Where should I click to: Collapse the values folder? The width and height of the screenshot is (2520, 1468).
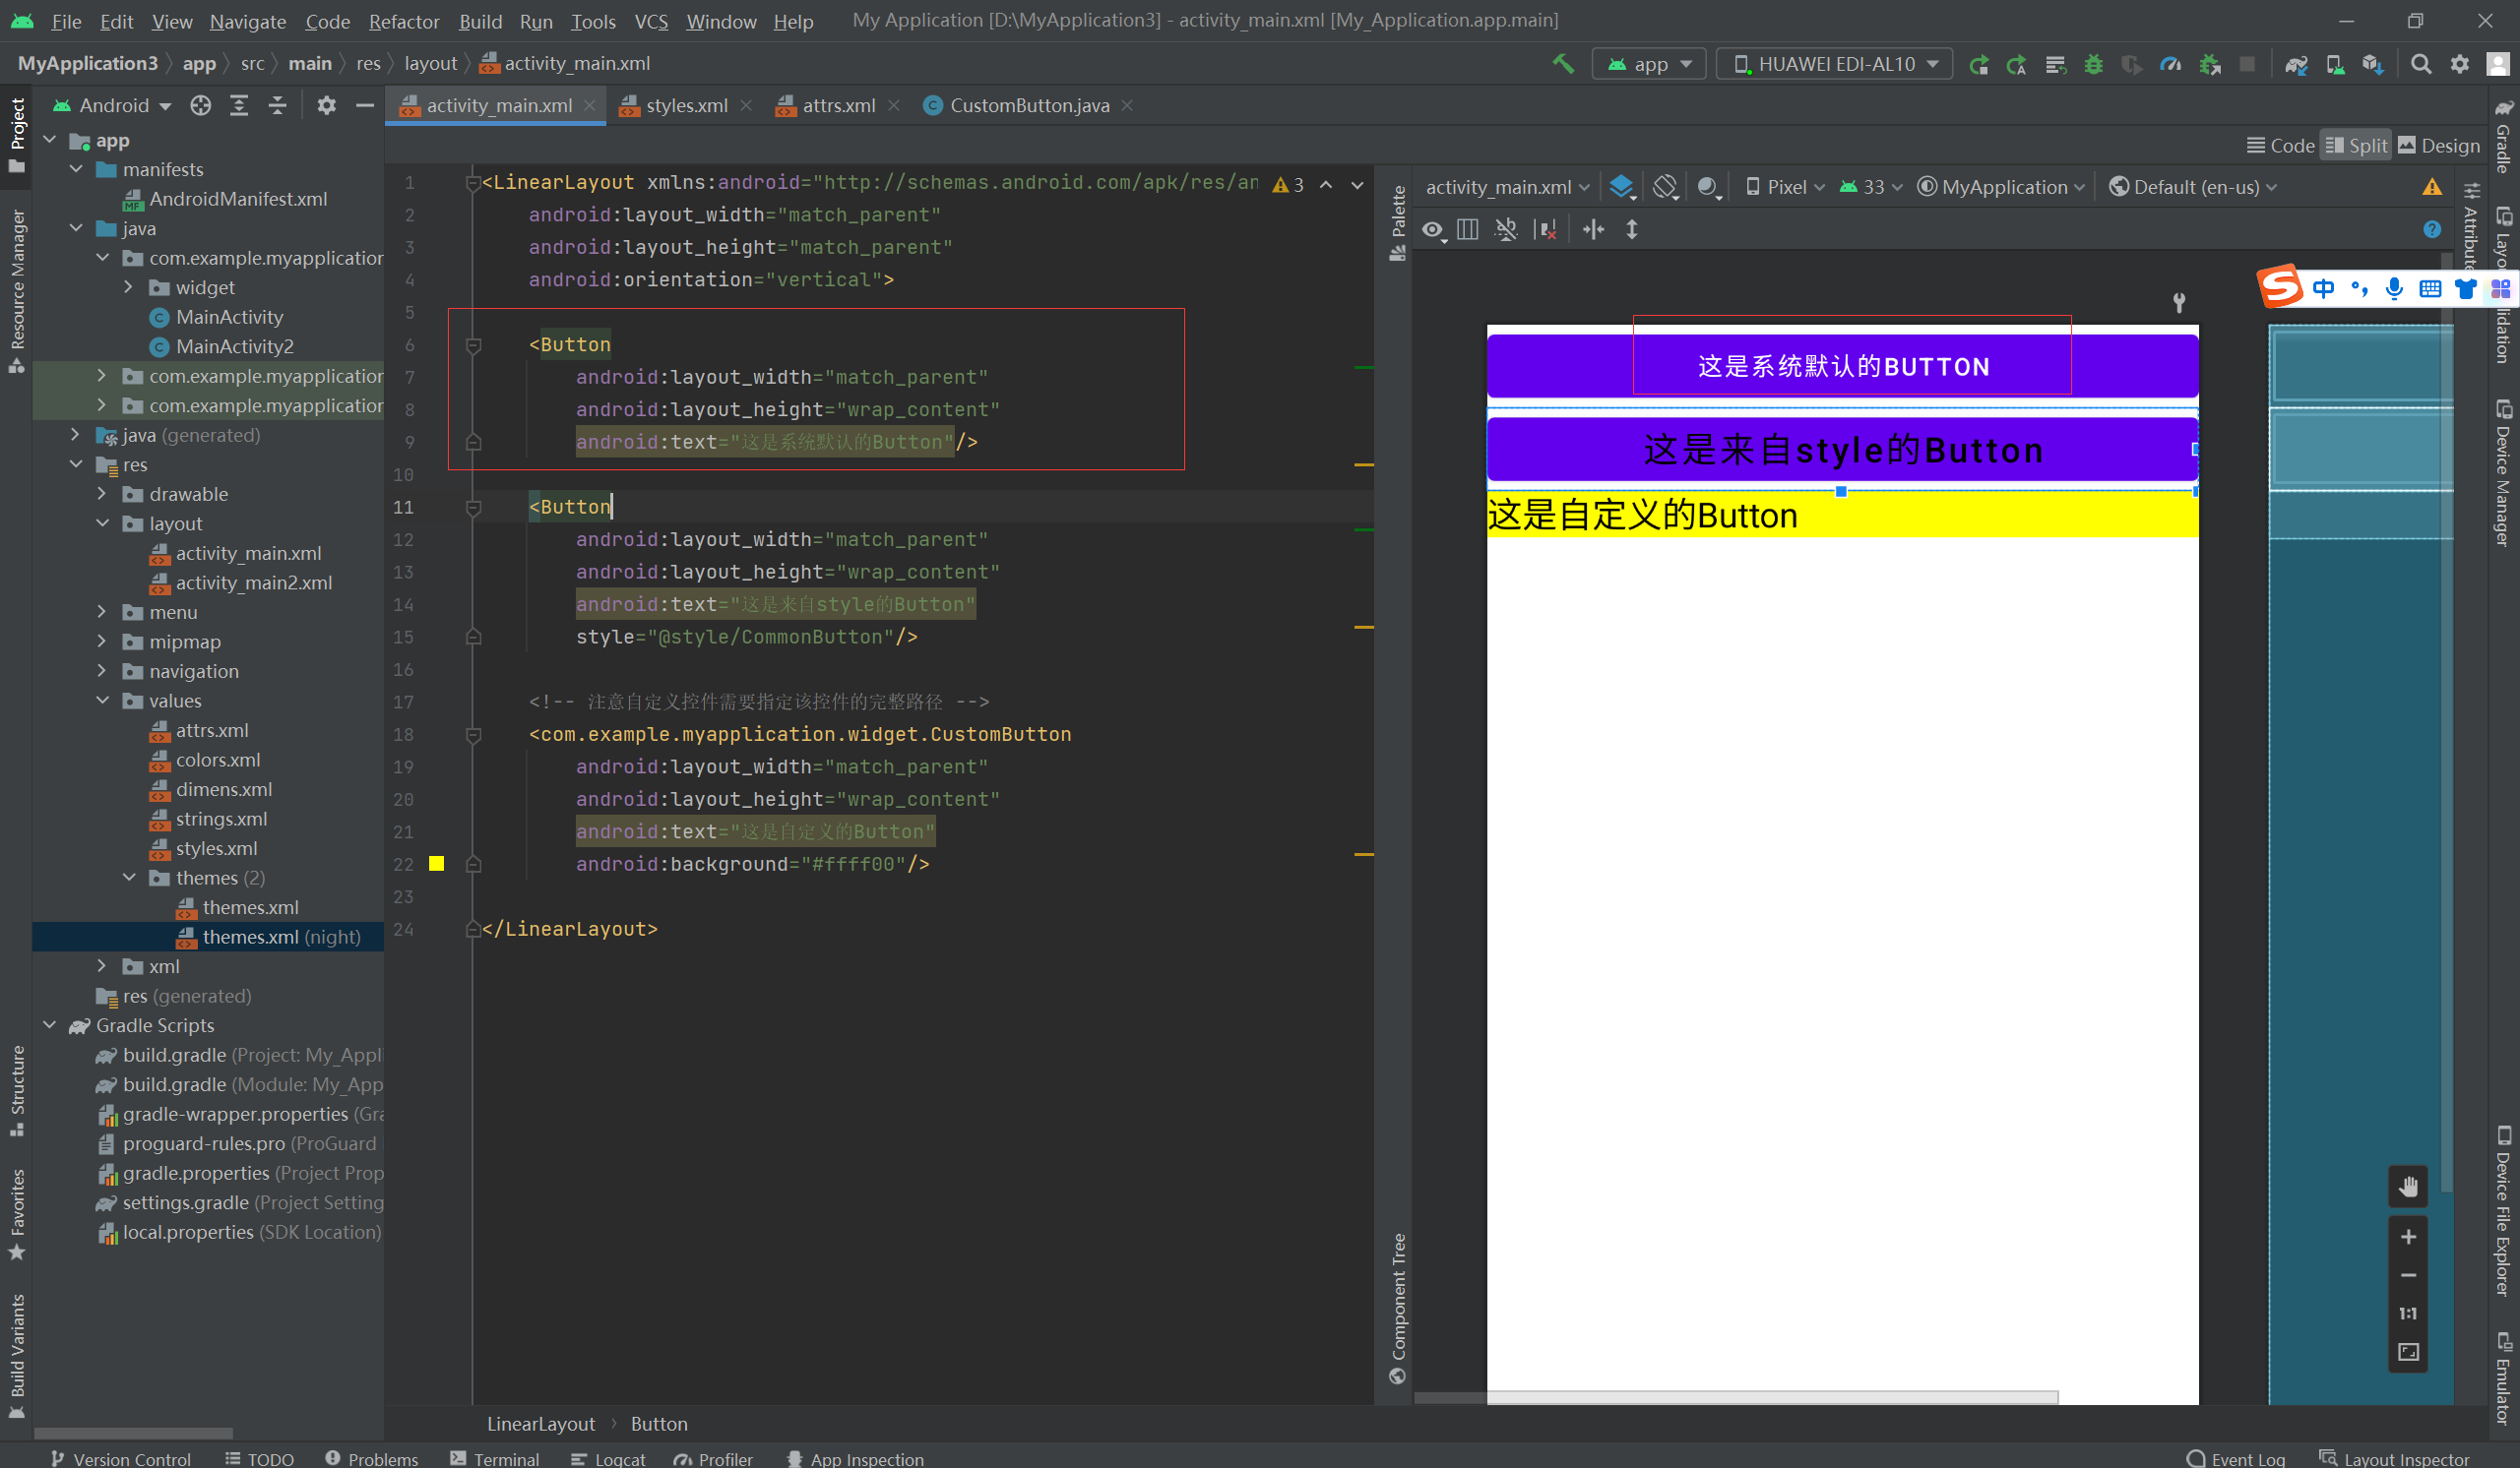(103, 701)
